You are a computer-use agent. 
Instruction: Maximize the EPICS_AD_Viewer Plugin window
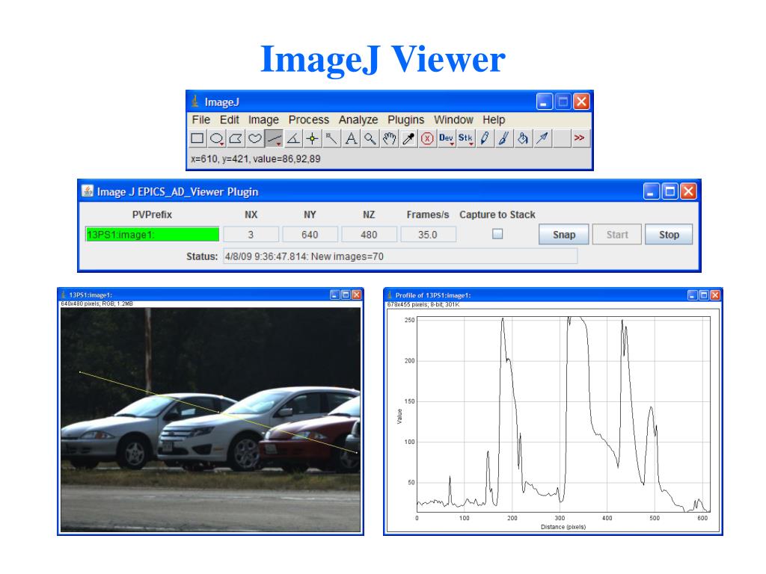(x=670, y=191)
